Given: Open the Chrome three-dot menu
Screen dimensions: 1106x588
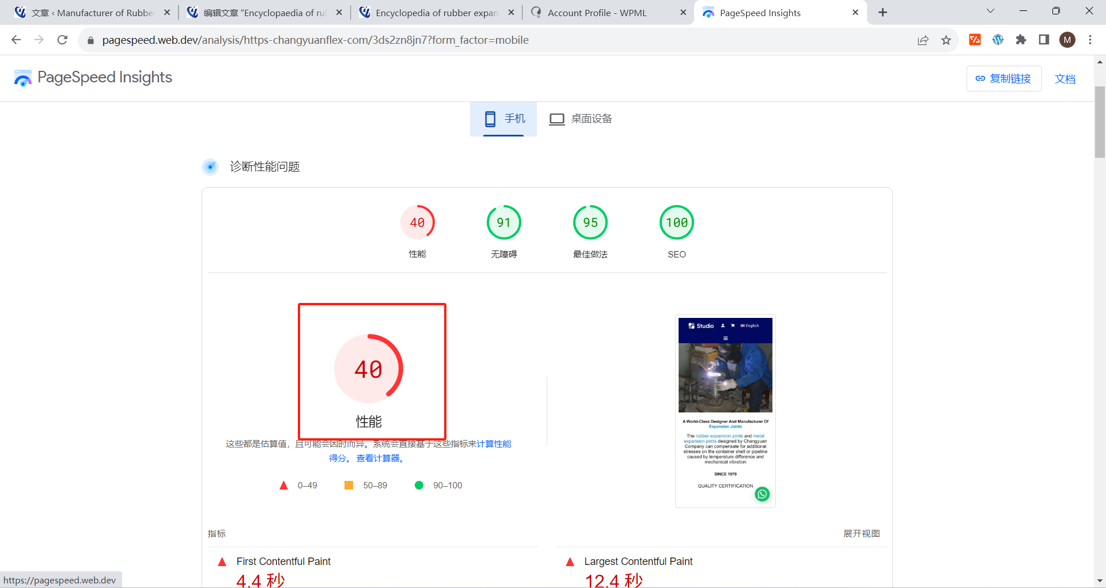Looking at the screenshot, I should coord(1090,40).
